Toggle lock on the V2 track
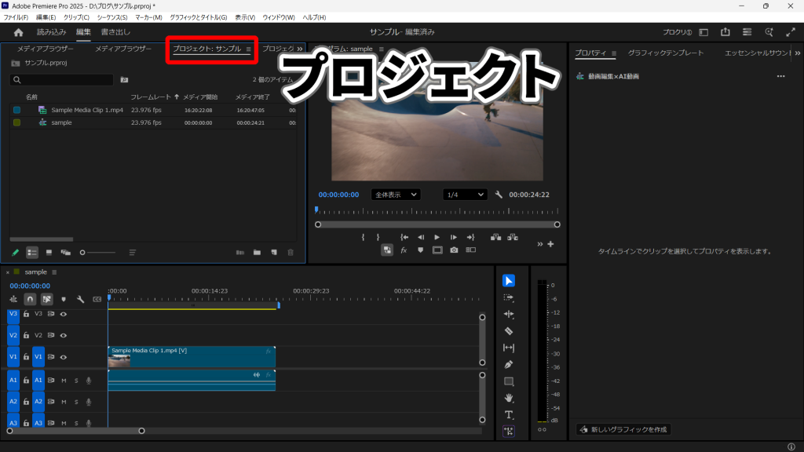Viewport: 804px width, 452px height. (x=26, y=335)
